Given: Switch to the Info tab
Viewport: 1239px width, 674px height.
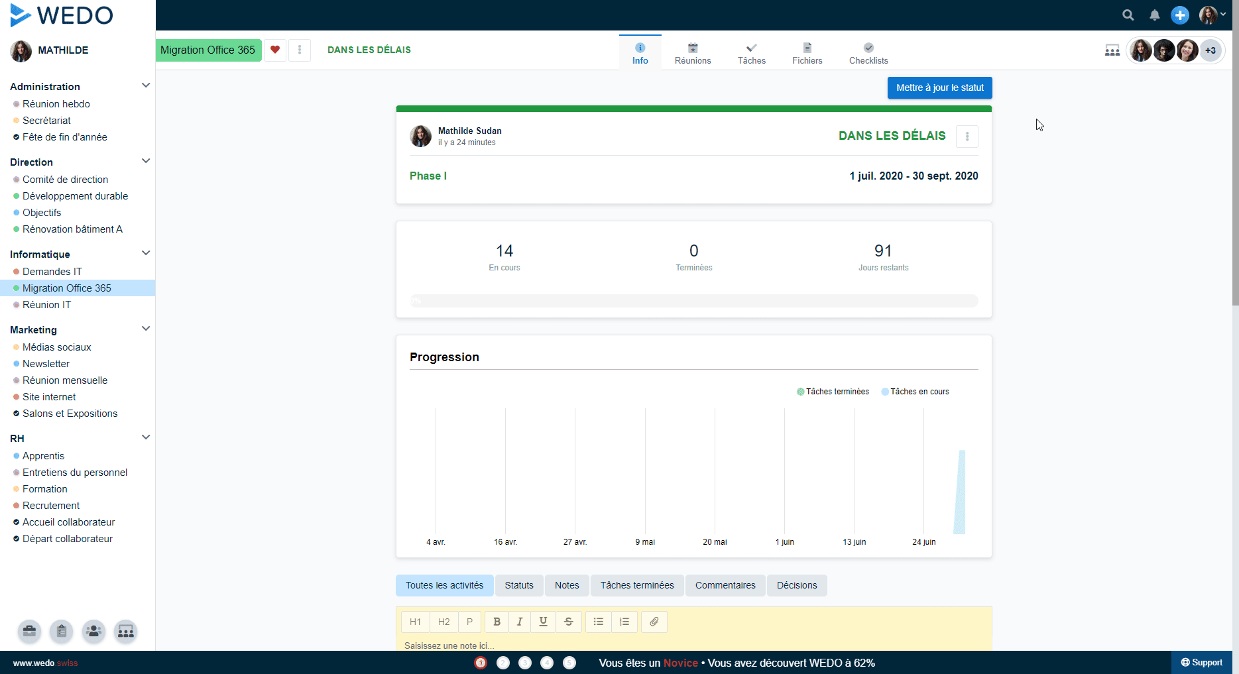Looking at the screenshot, I should (x=640, y=53).
